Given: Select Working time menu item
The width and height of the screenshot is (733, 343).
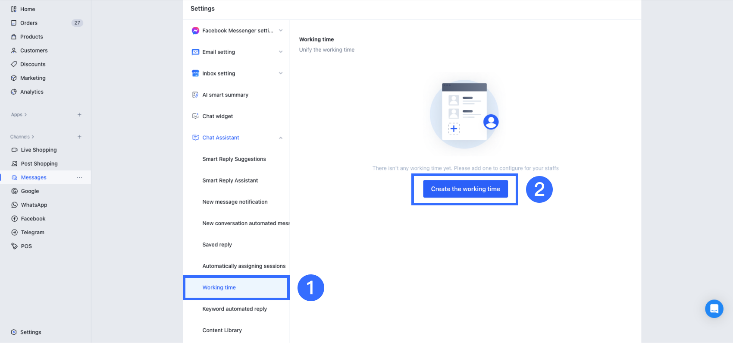Looking at the screenshot, I should coord(219,288).
